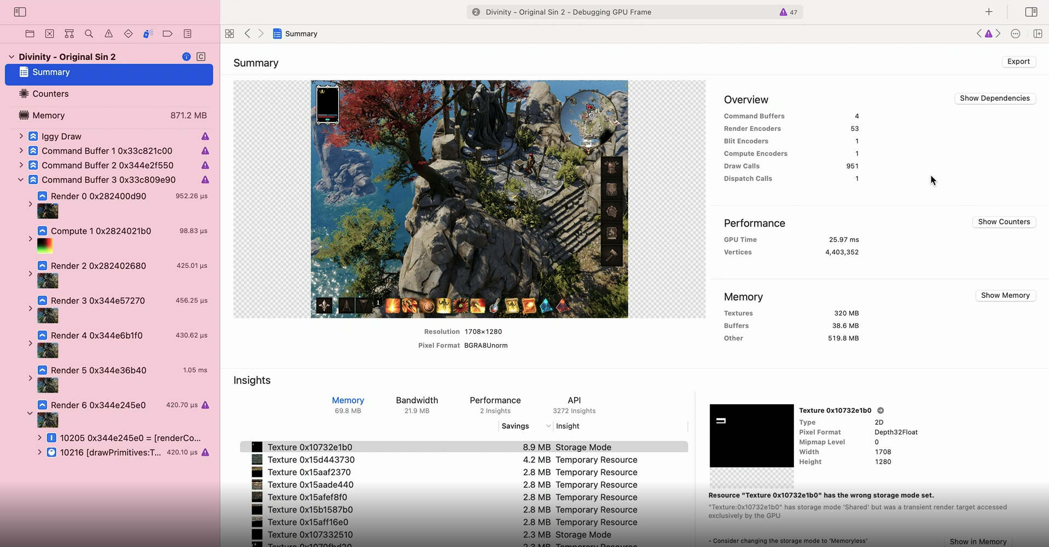Add an editor split on right
Image resolution: width=1049 pixels, height=547 pixels.
point(1038,34)
